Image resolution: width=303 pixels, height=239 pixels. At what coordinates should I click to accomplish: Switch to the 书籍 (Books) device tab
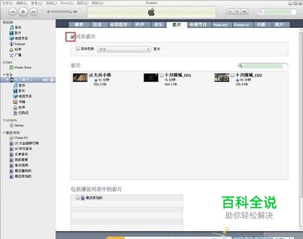pyautogui.click(x=261, y=25)
